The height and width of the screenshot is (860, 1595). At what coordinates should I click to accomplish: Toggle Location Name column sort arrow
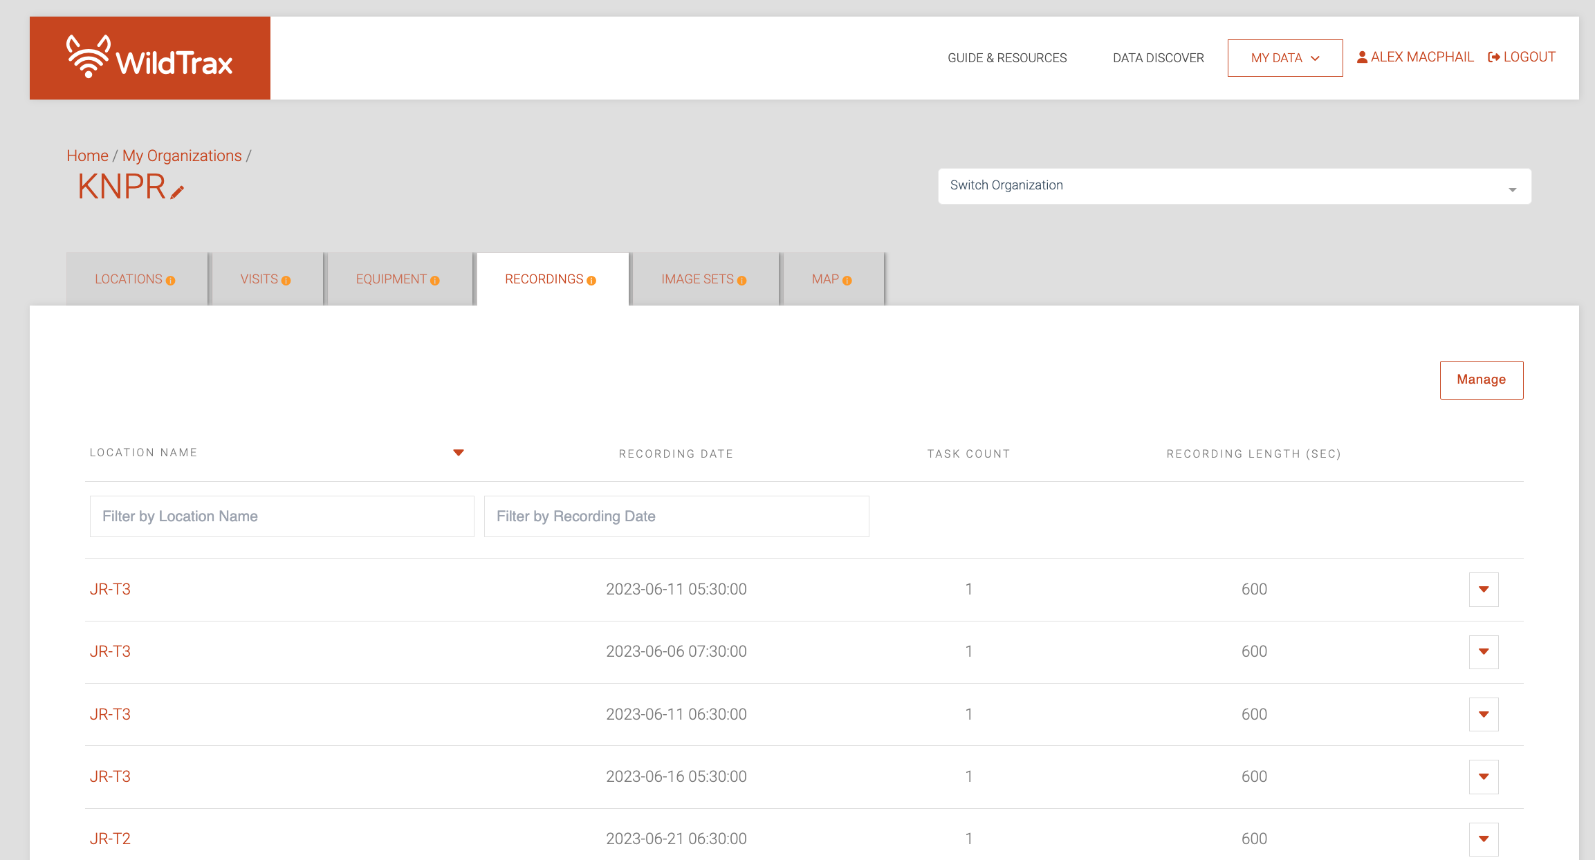pos(458,453)
